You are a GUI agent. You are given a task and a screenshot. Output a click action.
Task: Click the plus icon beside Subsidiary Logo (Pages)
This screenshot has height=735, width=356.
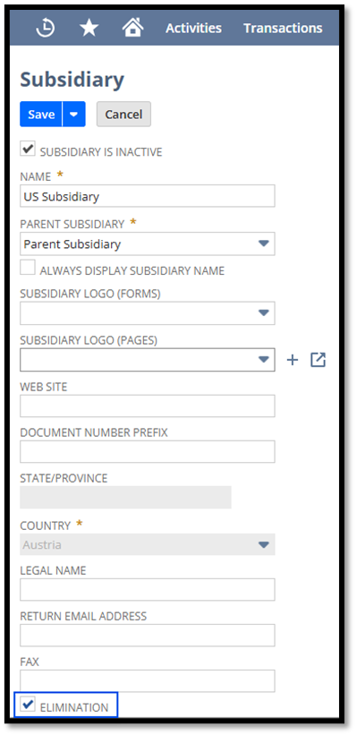[292, 360]
